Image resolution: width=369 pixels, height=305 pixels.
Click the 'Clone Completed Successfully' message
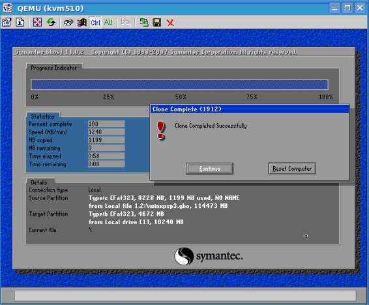point(211,126)
